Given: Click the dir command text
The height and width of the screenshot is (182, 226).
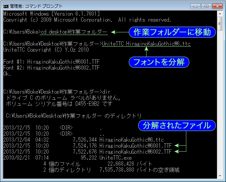Looking at the screenshot, I should [x=106, y=92].
